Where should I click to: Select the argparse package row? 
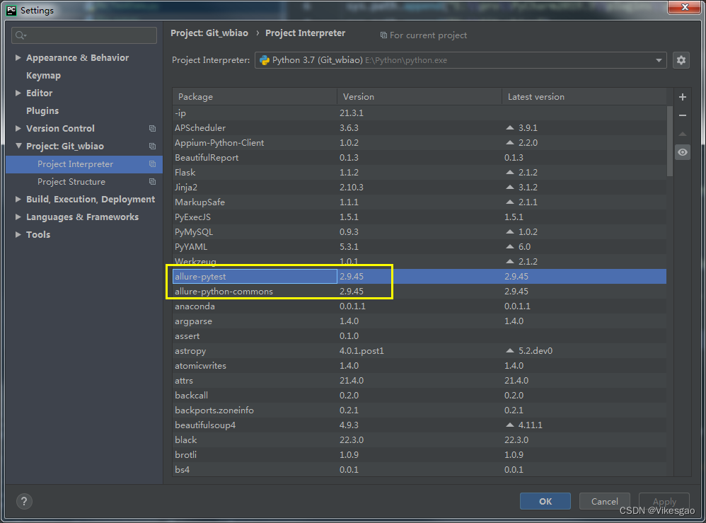419,321
